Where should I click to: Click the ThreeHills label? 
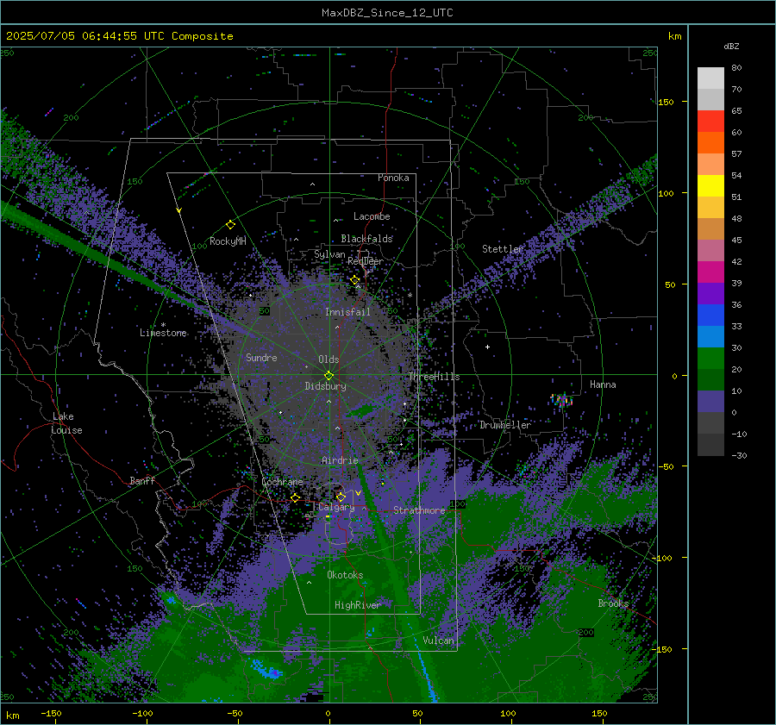tap(434, 377)
